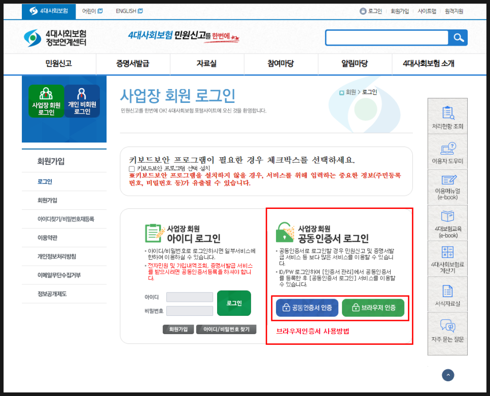Viewport: 490px width, 396px height.
Task: Open the 알림마당 main menu
Action: click(x=355, y=64)
